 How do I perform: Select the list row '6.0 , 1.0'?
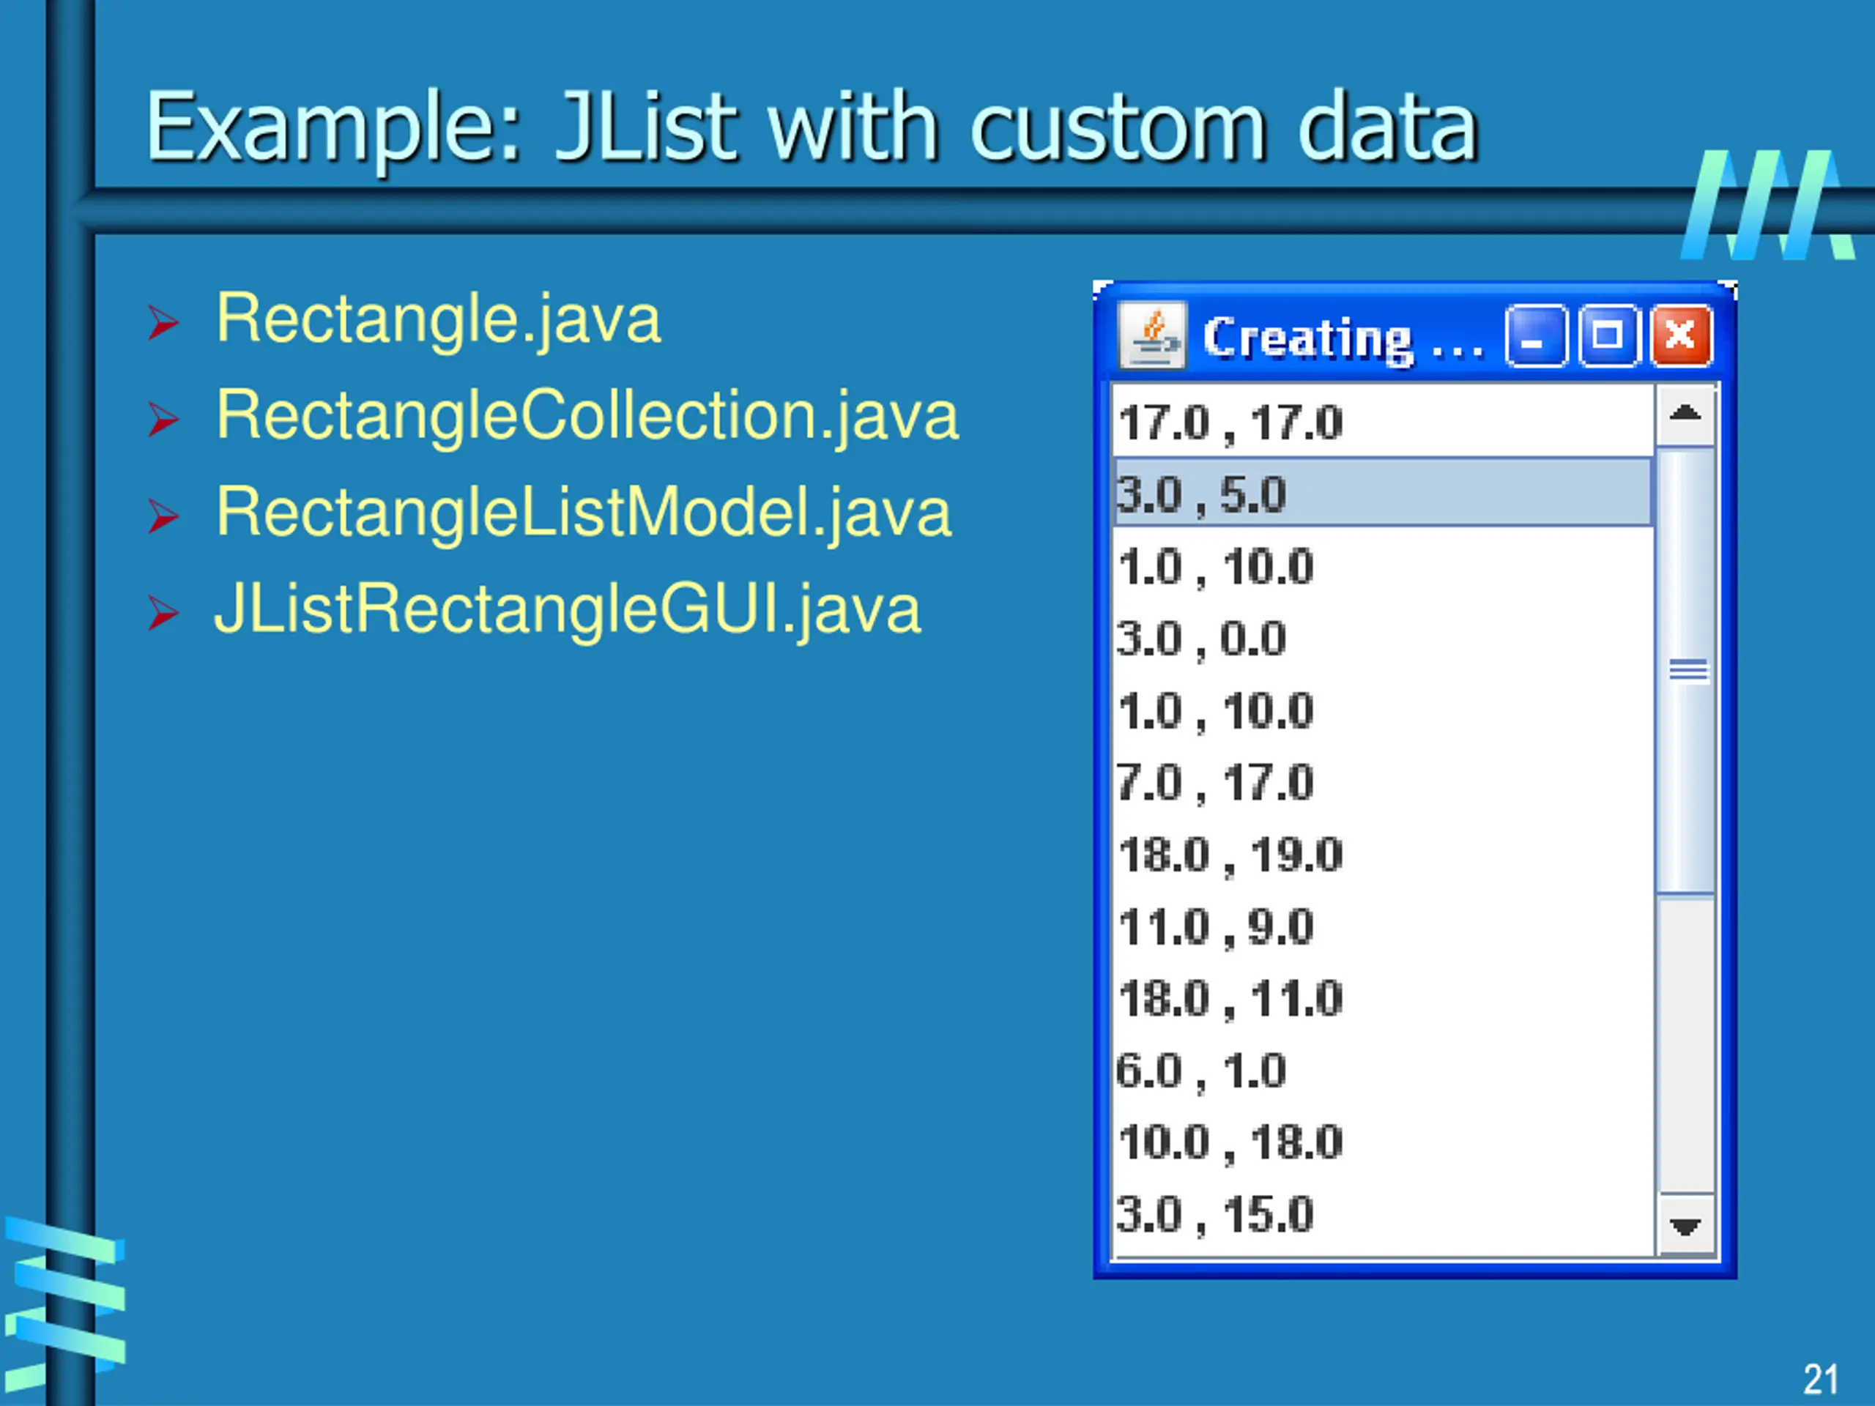click(1384, 1070)
